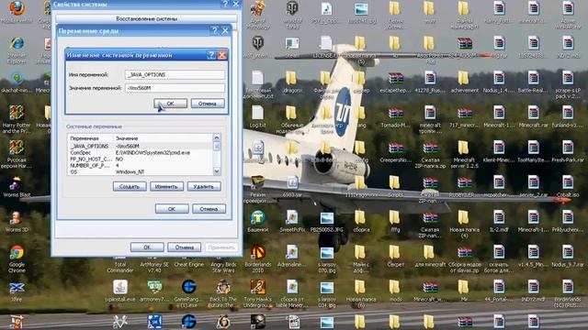Open Internet Explorer desktop icon
This screenshot has height=330, width=588.
pyautogui.click(x=17, y=50)
